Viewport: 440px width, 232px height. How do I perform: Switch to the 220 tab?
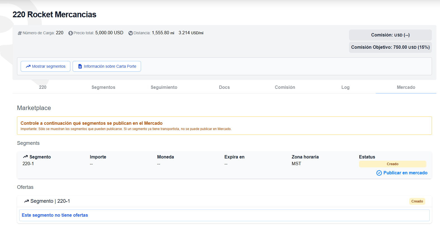tap(43, 87)
